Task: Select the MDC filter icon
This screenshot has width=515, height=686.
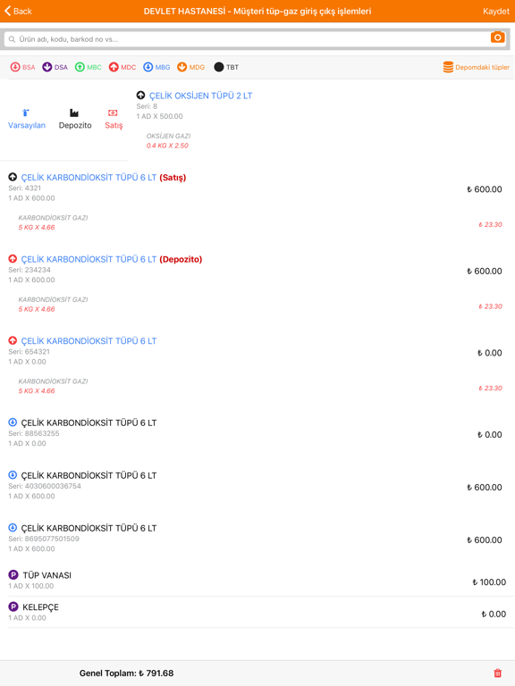Action: 114,67
